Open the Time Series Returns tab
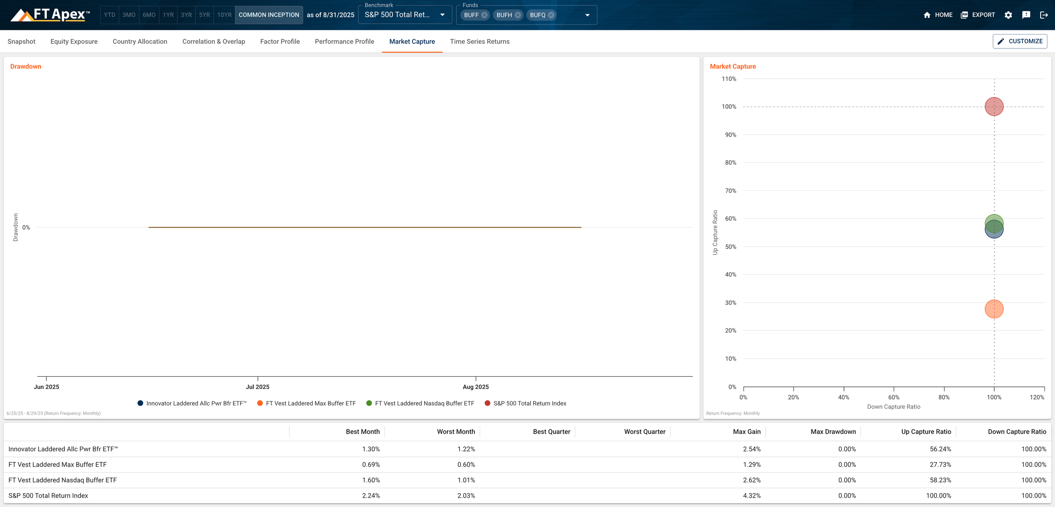Viewport: 1055px width, 507px height. click(479, 41)
